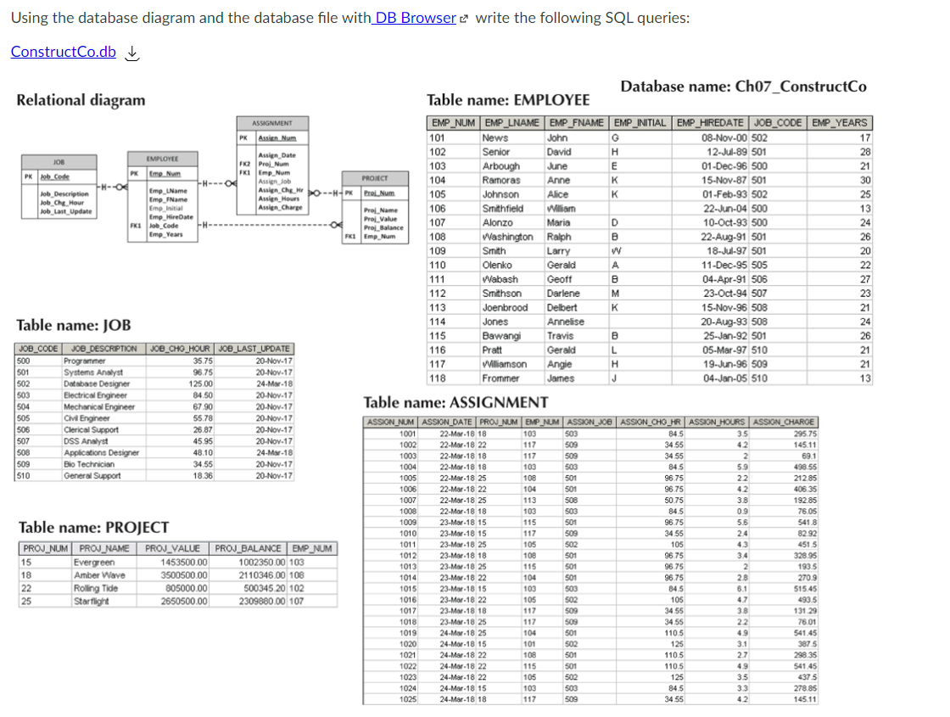Select employee last name 'Williamson'
The width and height of the screenshot is (950, 717).
(x=505, y=364)
